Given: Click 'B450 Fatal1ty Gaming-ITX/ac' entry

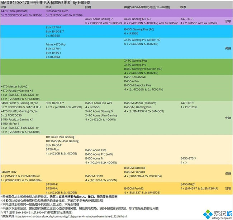Looking at the screenshot, I should point(19,103).
